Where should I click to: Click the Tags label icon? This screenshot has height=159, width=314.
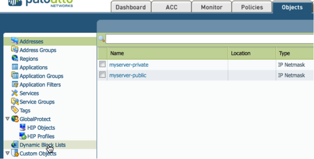[x=15, y=110]
